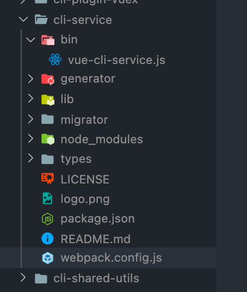The width and height of the screenshot is (247, 292).
Task: Select the generator folder label
Action: [x=88, y=79]
